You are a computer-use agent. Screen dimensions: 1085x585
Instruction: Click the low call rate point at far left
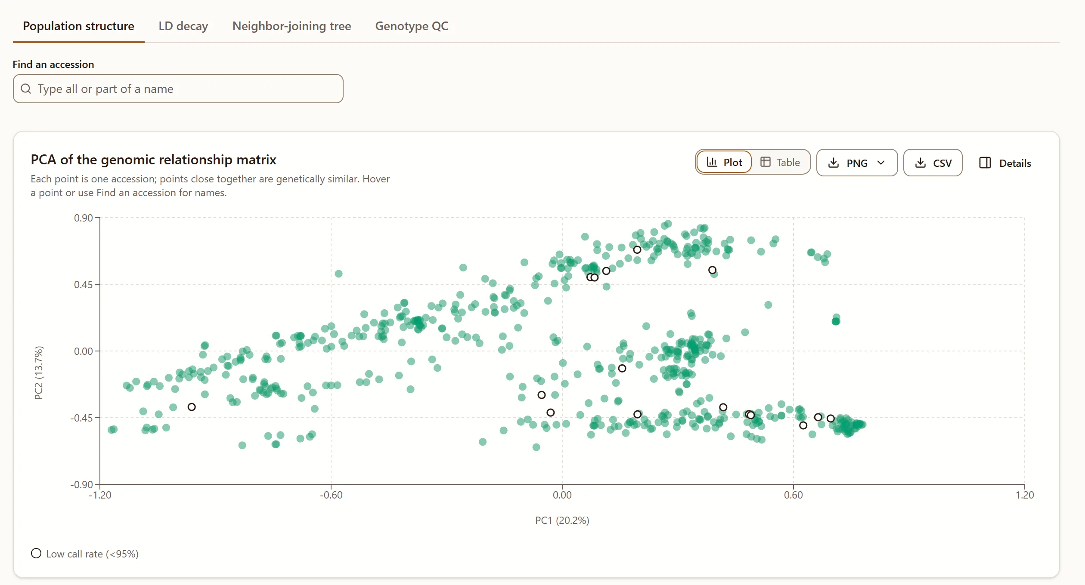[x=192, y=407]
